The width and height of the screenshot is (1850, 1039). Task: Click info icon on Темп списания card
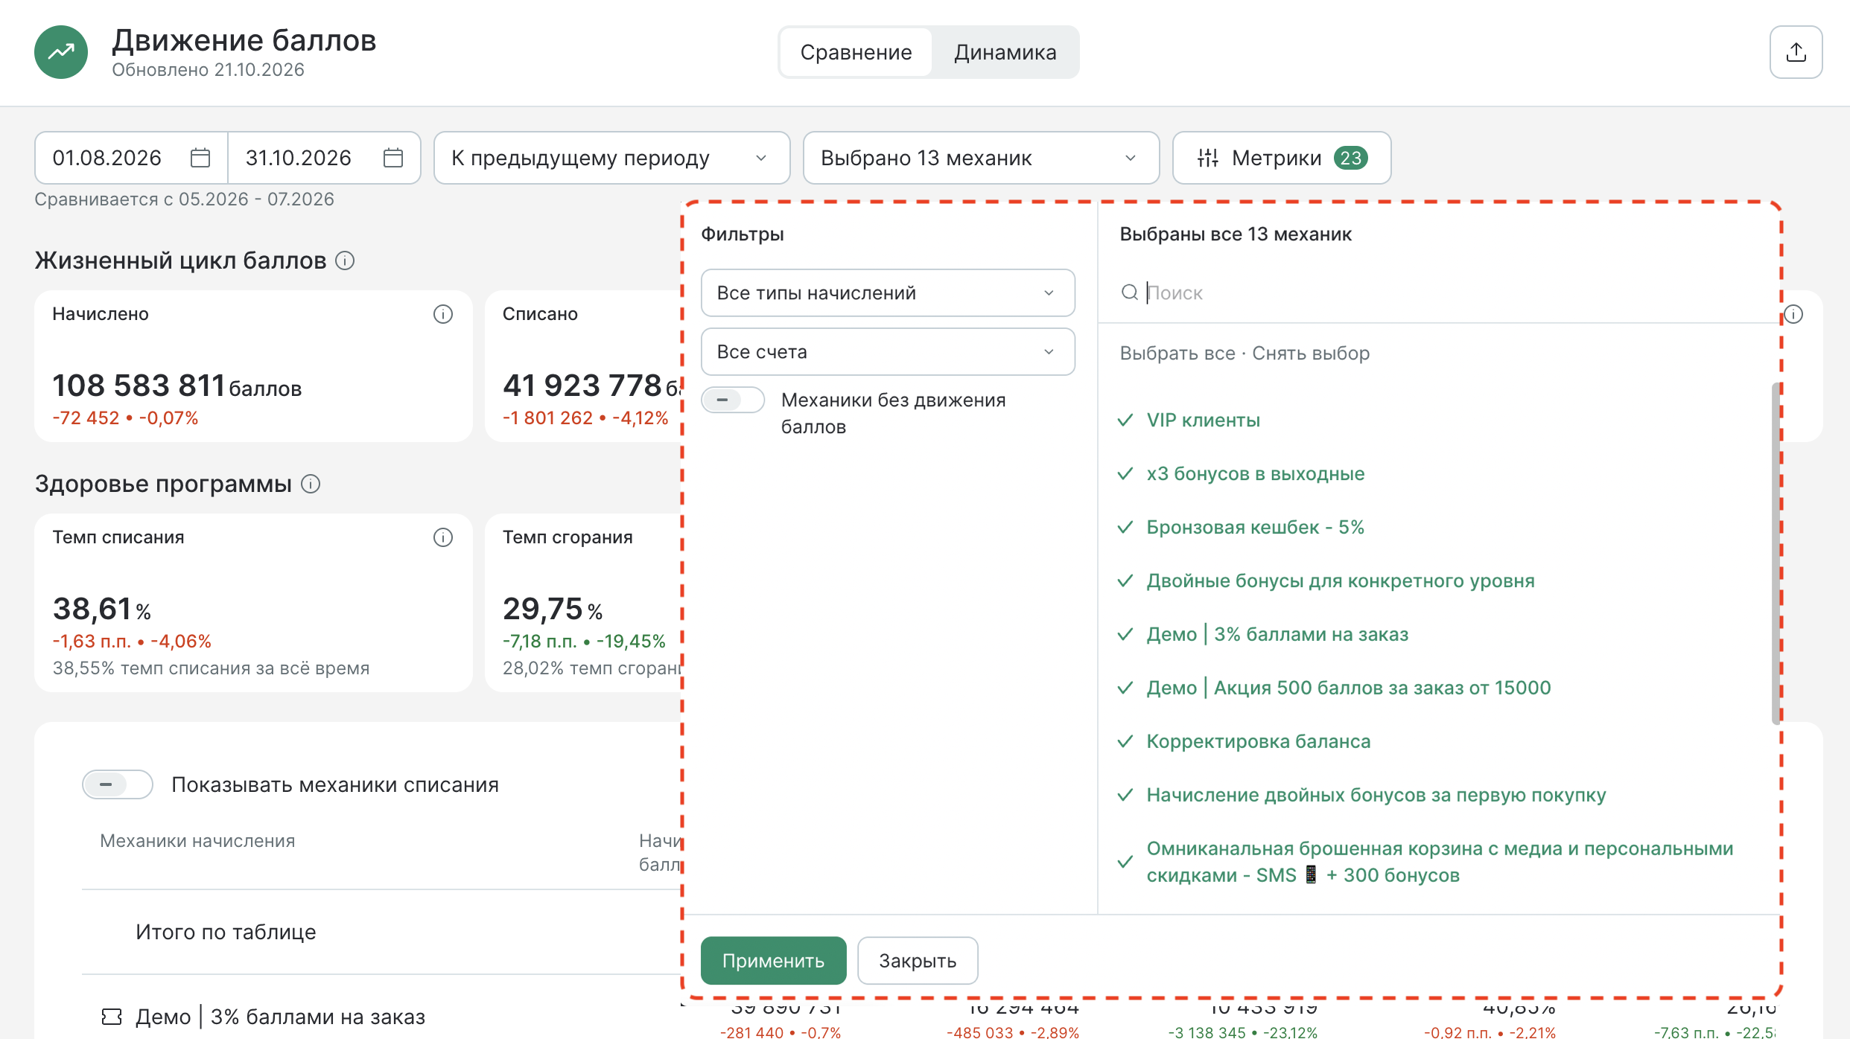[x=443, y=537]
